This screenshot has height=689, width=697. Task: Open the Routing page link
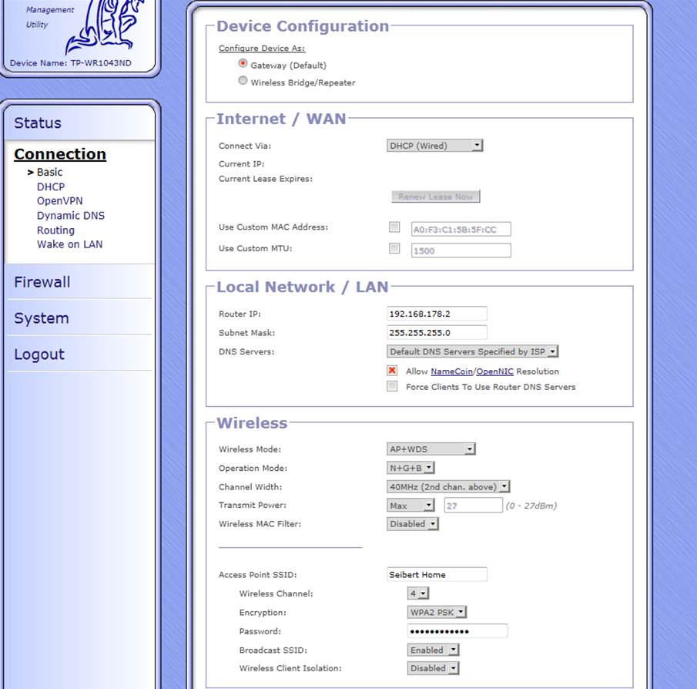click(55, 230)
